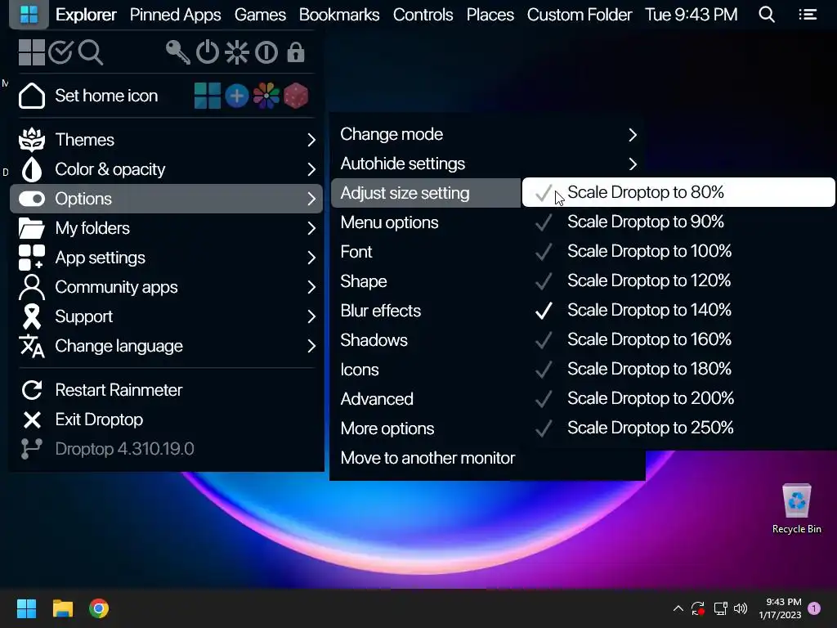Expand the Change mode submenu
Screen dimensions: 837x628
pos(487,134)
